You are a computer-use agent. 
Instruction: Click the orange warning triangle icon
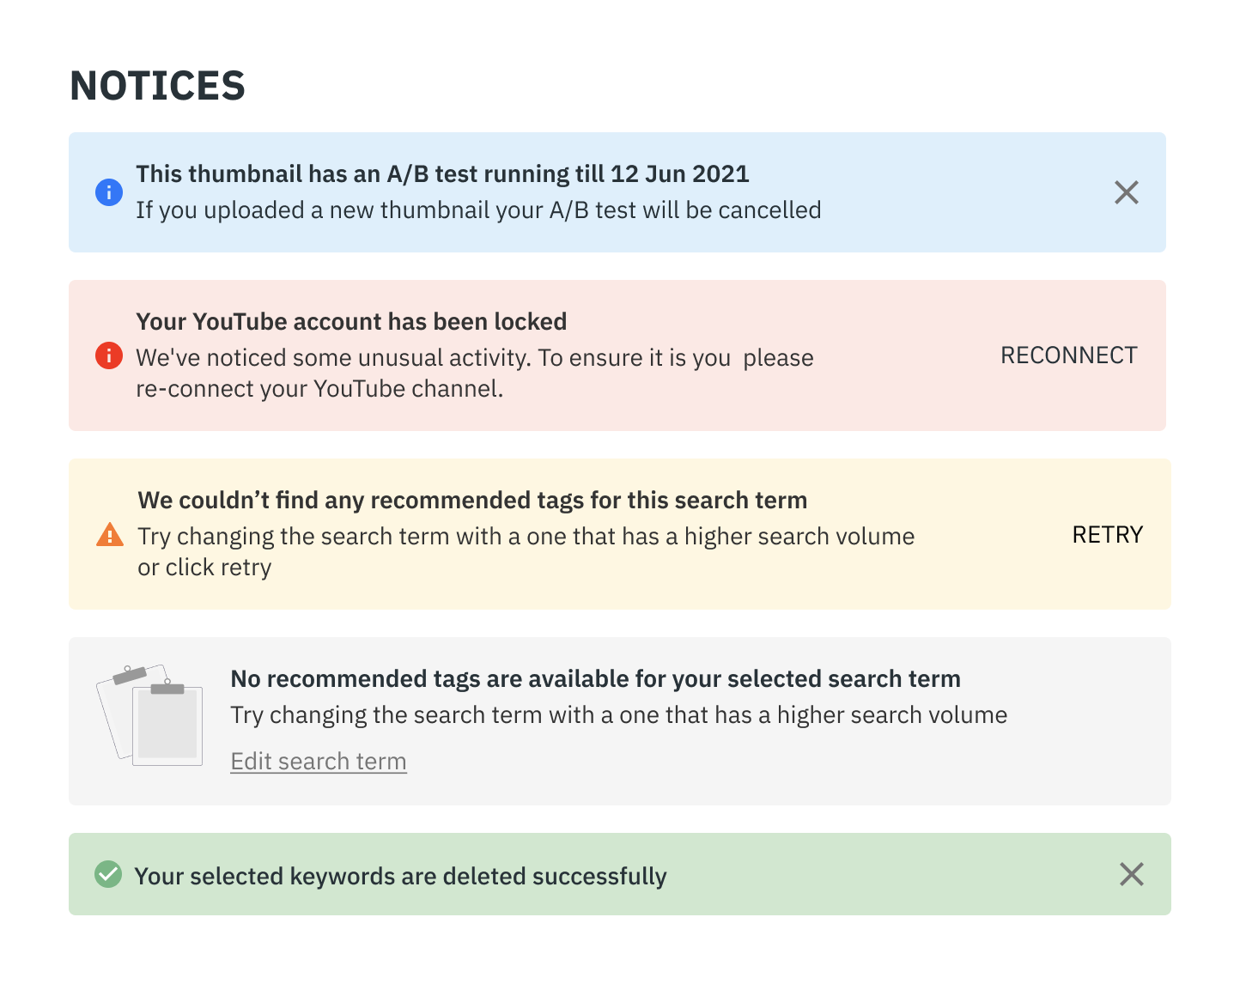[x=110, y=534]
